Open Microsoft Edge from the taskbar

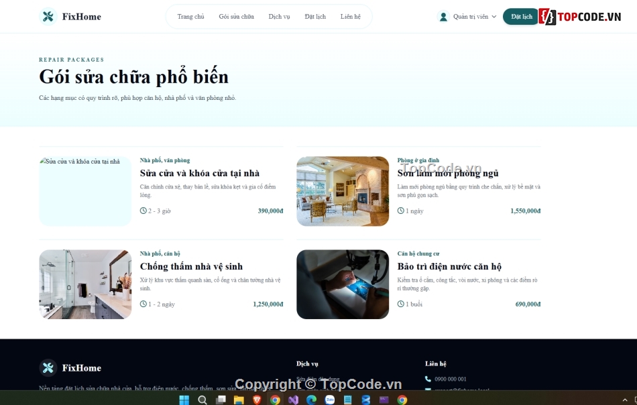[312, 400]
